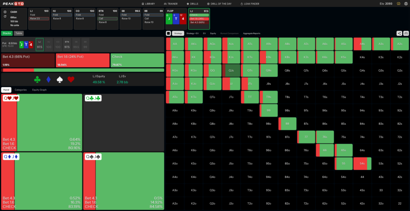The height and width of the screenshot is (211, 410).
Task: Click the Q♣J♣ hand combo panel
Action: [124, 122]
